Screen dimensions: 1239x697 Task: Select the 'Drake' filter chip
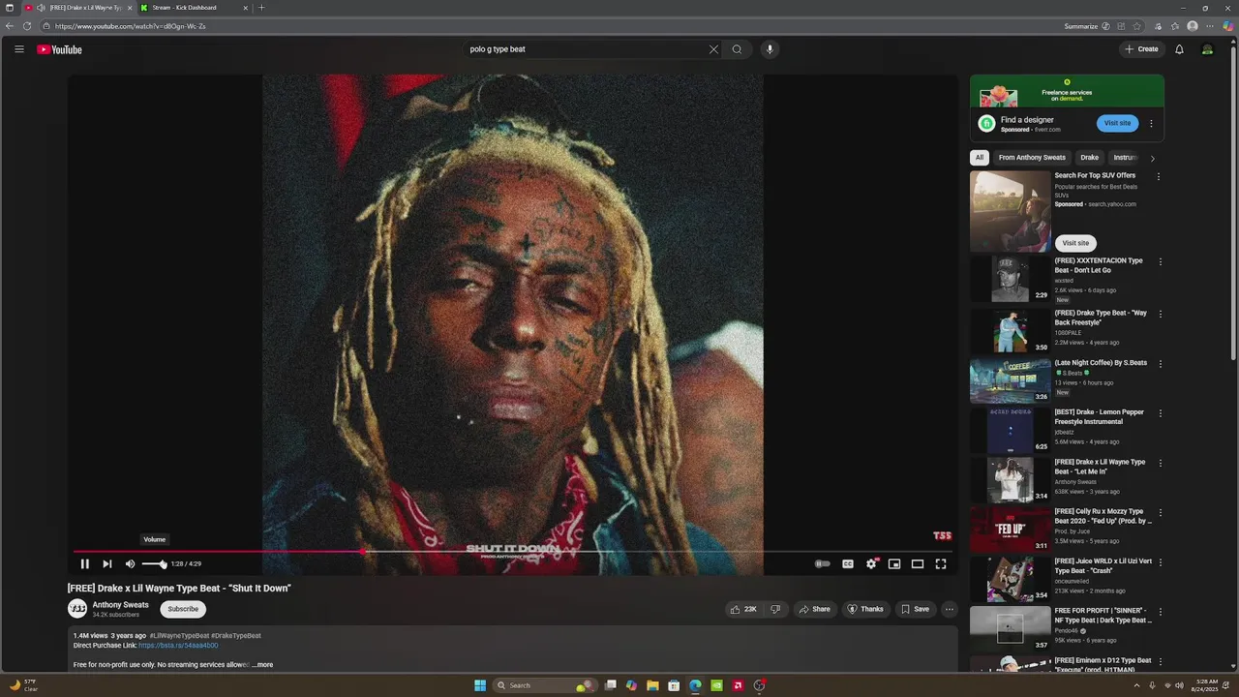(1090, 158)
